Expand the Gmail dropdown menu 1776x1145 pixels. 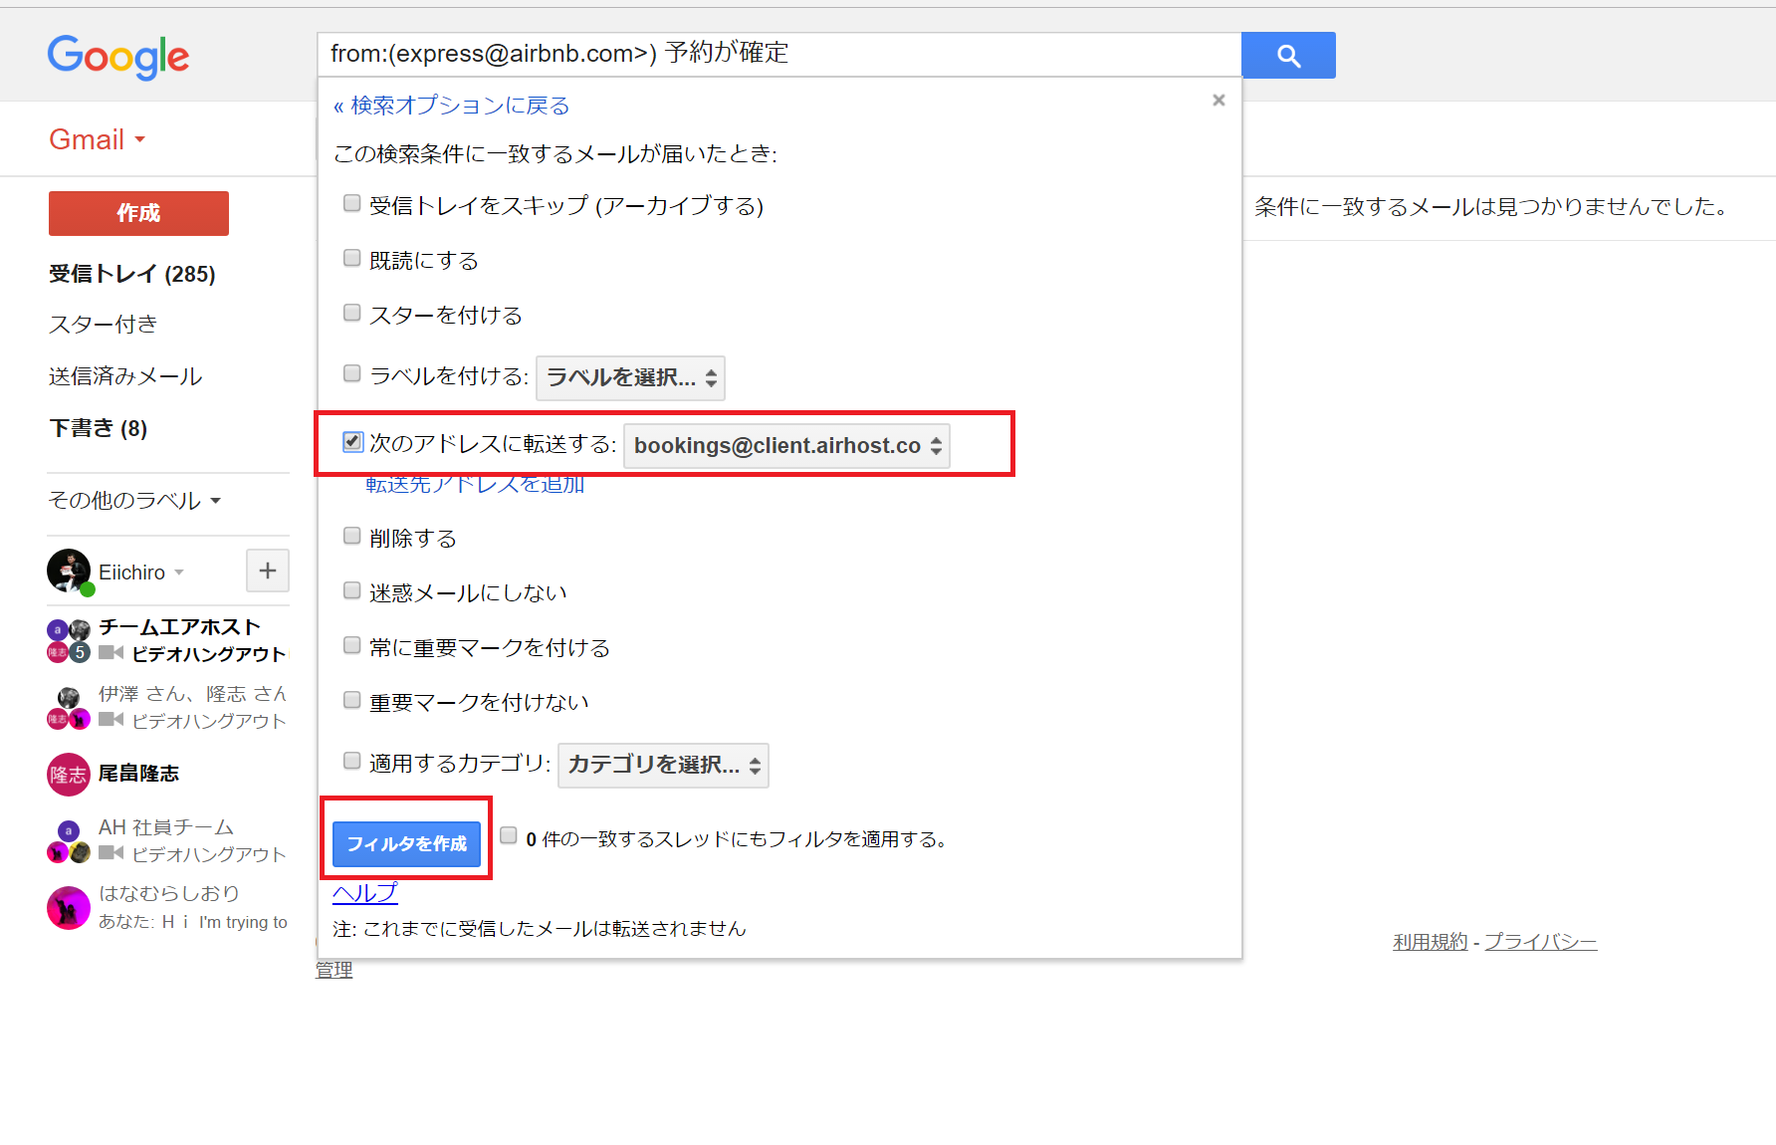[x=98, y=139]
